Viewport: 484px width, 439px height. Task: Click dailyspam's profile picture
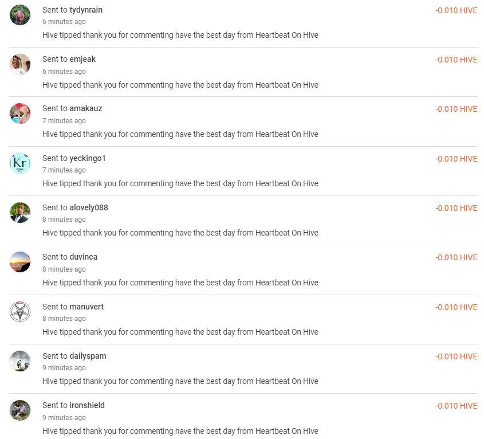click(x=20, y=361)
